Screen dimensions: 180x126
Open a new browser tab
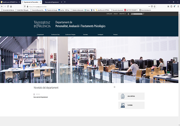(x=65, y=2)
